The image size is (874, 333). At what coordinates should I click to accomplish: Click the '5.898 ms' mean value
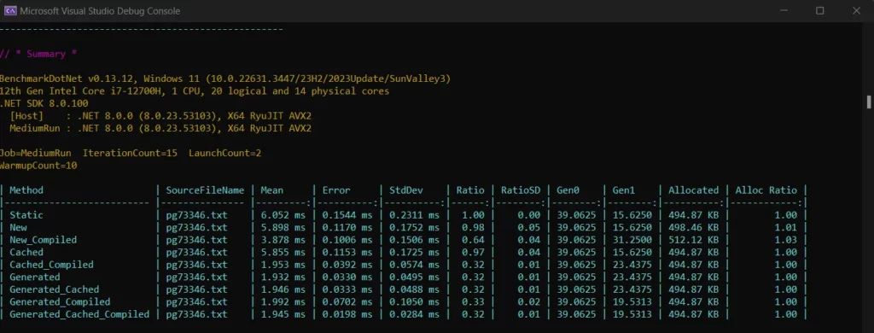283,227
